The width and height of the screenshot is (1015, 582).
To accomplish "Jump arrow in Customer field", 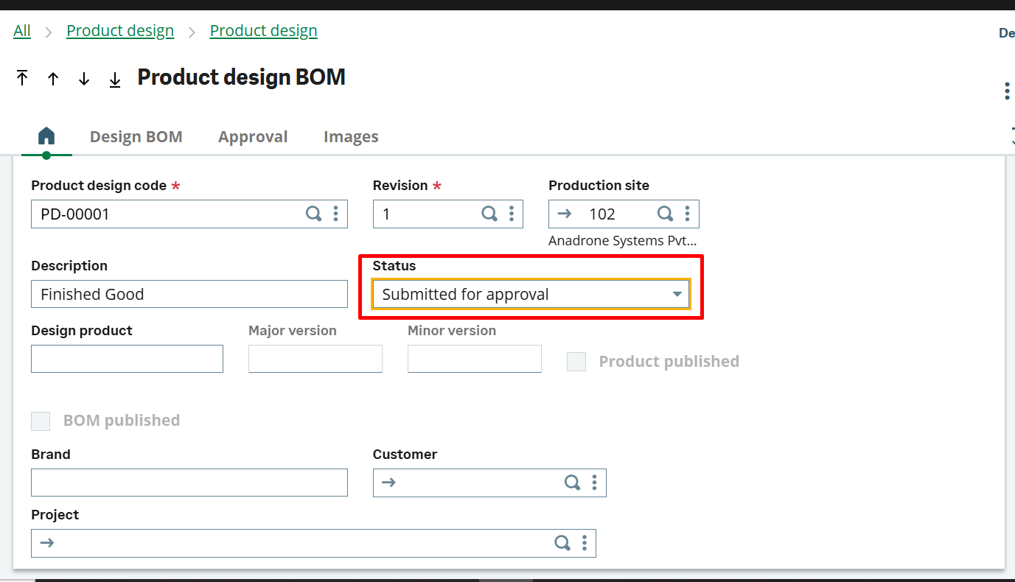I will tap(389, 483).
